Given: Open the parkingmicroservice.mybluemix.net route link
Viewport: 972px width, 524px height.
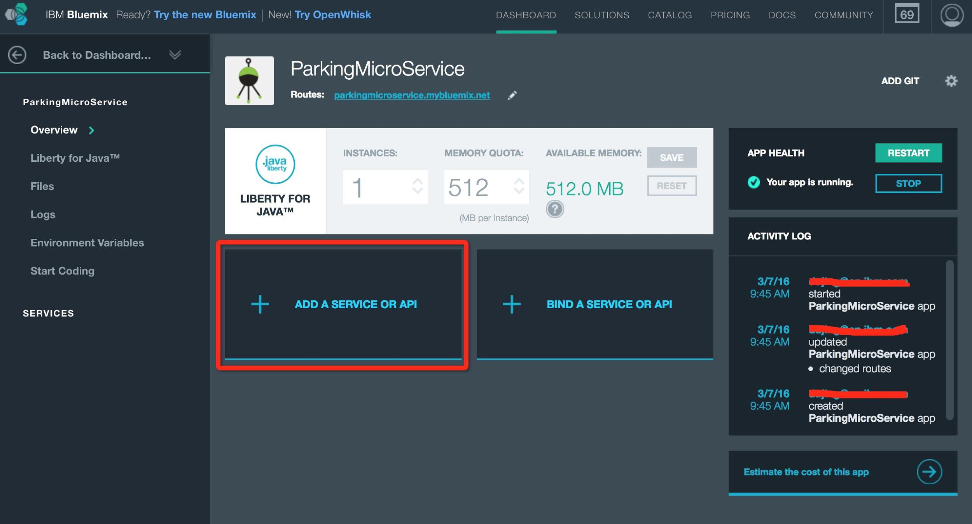Looking at the screenshot, I should click(x=412, y=95).
